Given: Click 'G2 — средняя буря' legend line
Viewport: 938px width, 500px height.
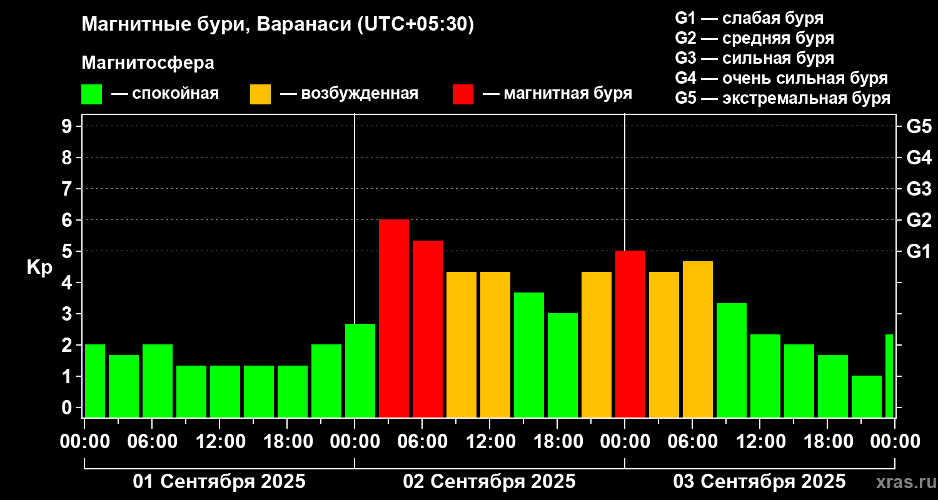Looking at the screenshot, I should coord(754,38).
